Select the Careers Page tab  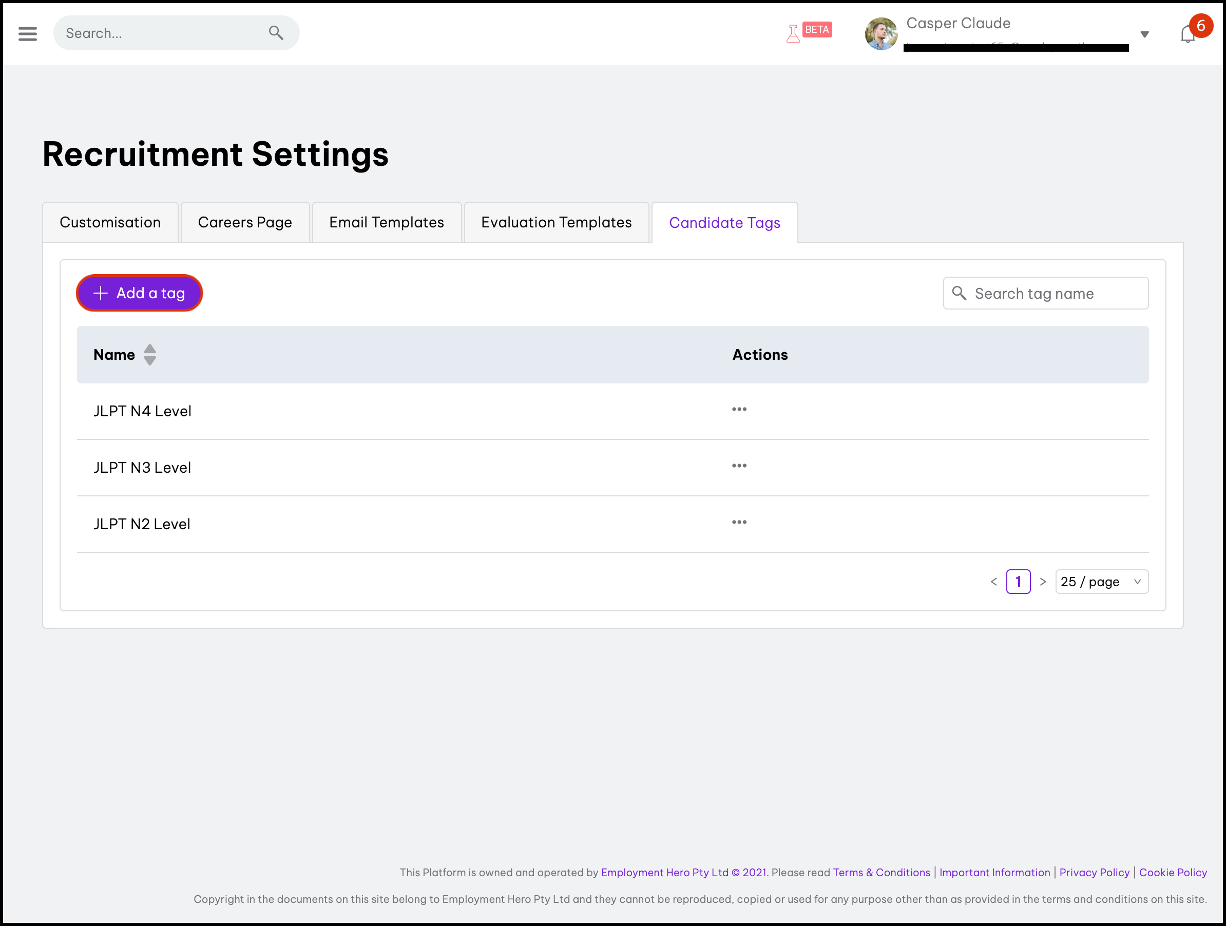tap(245, 222)
